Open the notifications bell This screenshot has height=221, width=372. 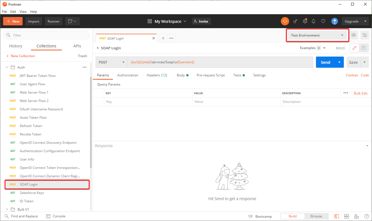click(313, 21)
